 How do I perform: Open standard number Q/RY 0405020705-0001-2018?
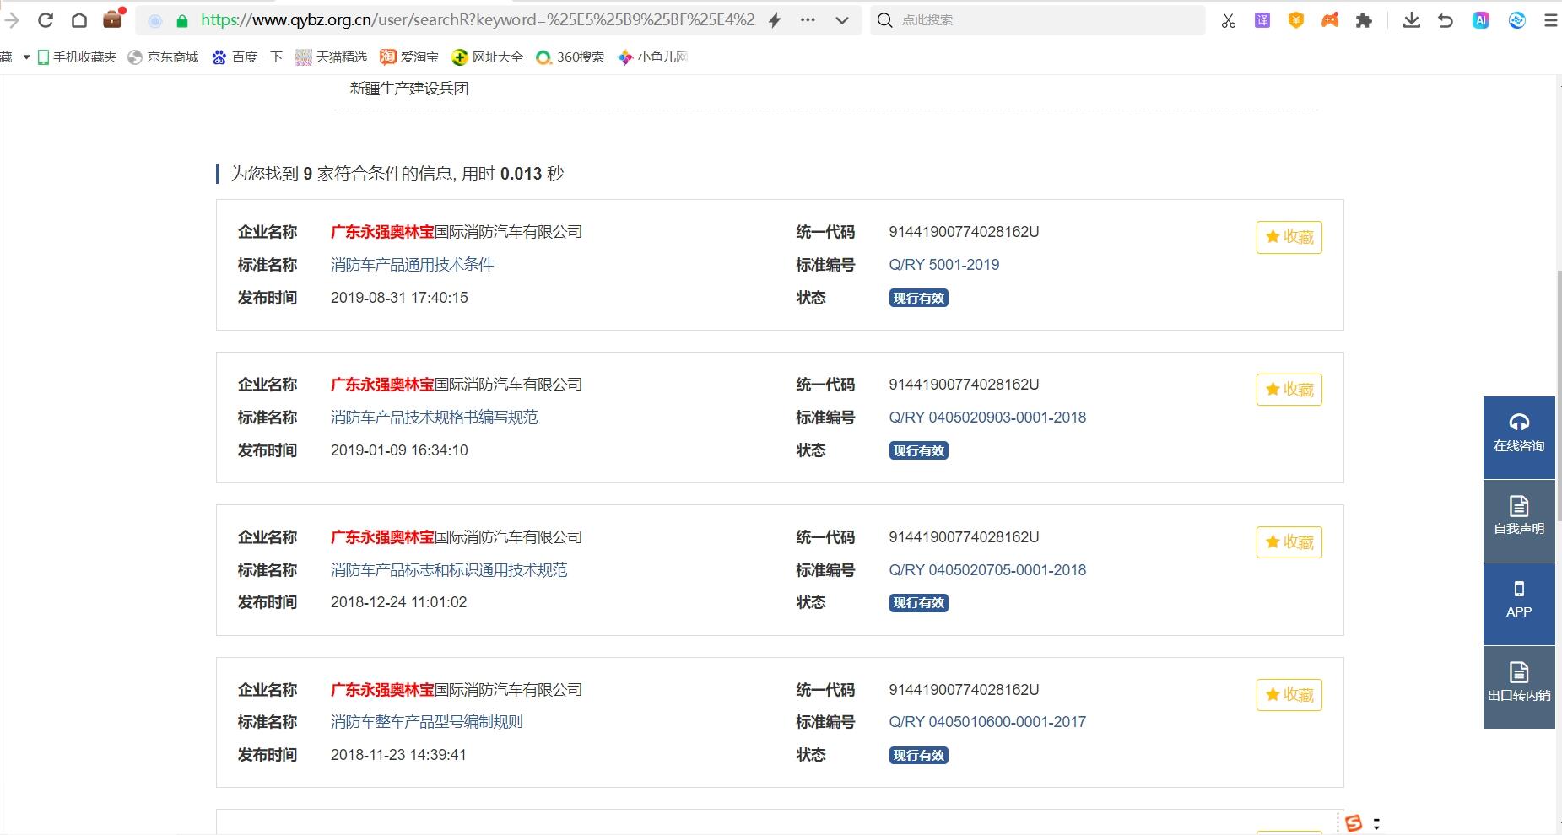(x=987, y=570)
